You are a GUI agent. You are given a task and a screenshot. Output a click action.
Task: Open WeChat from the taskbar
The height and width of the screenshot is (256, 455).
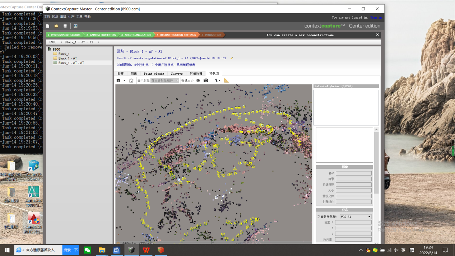click(87, 250)
